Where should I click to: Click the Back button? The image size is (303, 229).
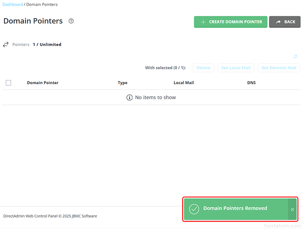pyautogui.click(x=285, y=22)
